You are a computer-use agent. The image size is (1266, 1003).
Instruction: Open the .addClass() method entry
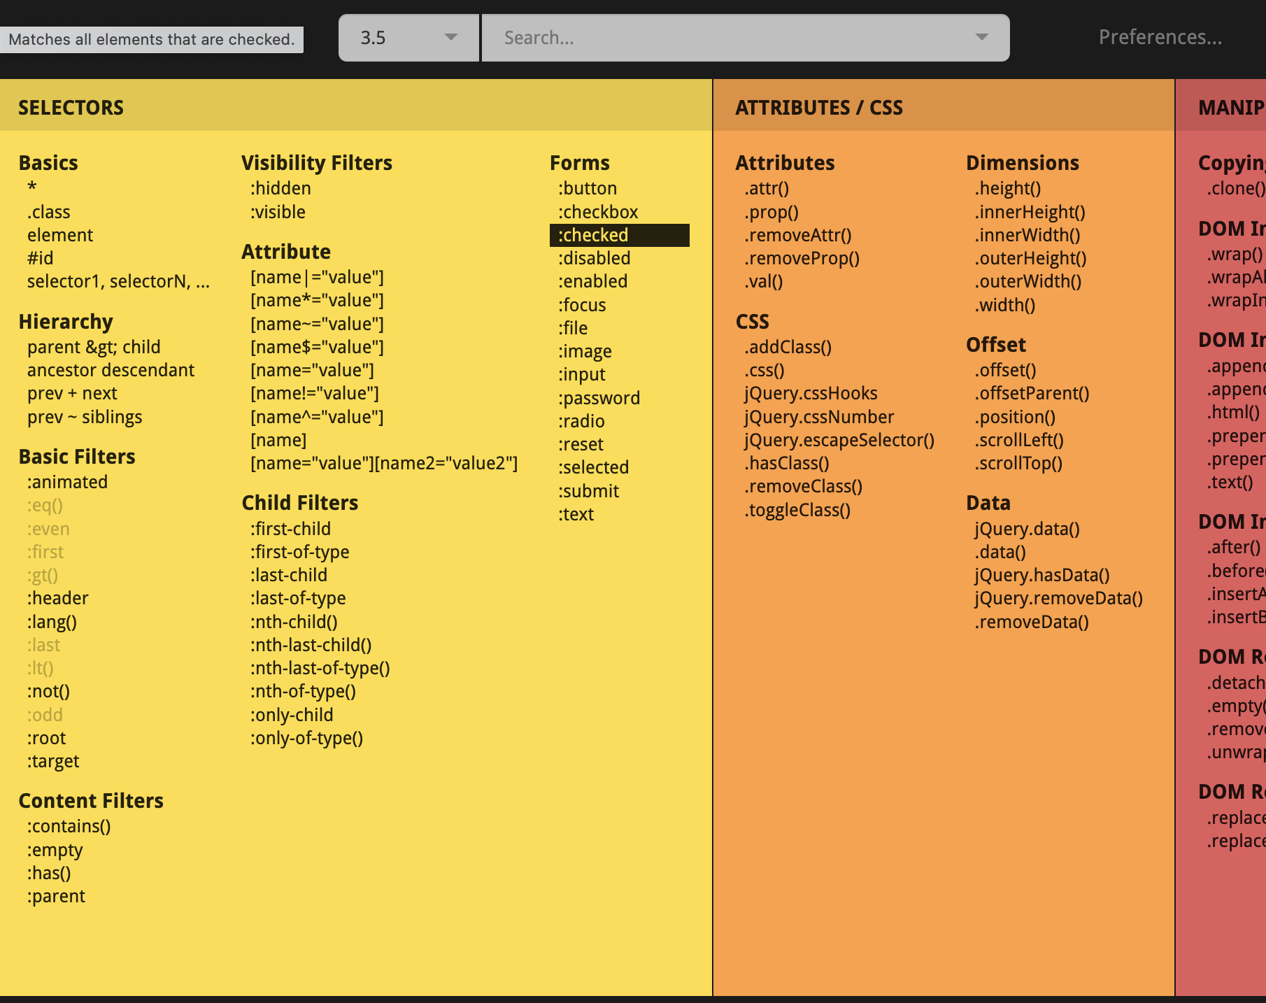point(788,347)
